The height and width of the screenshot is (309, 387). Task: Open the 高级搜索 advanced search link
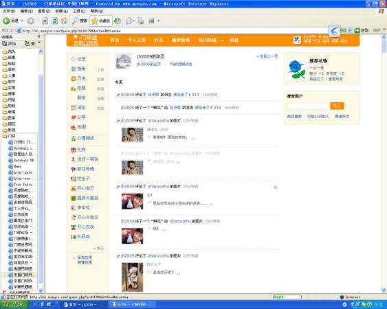[294, 117]
